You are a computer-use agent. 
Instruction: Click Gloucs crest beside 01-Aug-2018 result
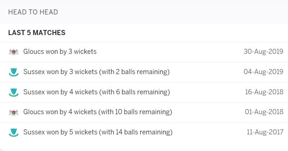[x=14, y=112]
